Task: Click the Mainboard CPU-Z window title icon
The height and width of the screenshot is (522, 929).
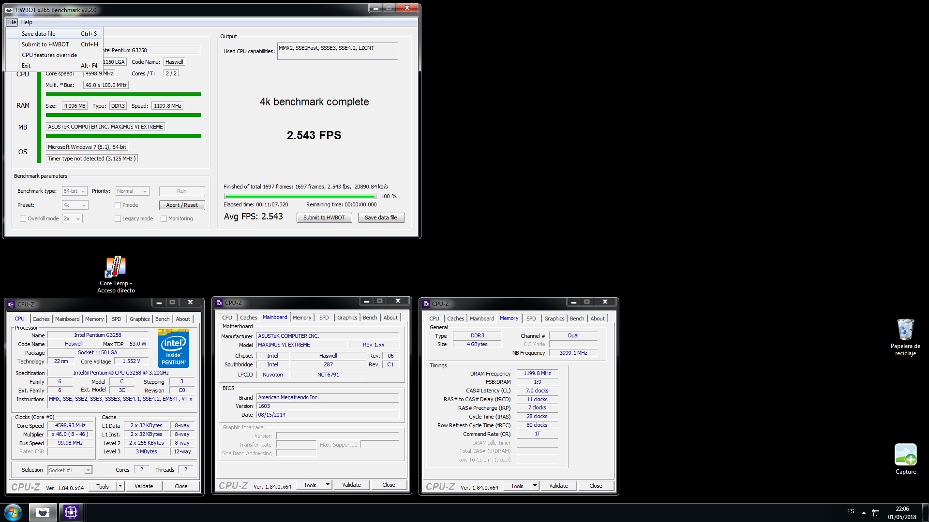Action: click(x=219, y=303)
